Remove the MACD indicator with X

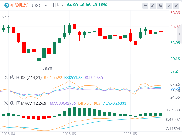coord(6,103)
